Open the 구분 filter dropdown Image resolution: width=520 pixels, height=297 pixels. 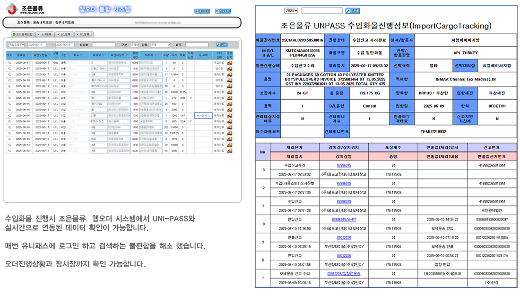[x=134, y=45]
